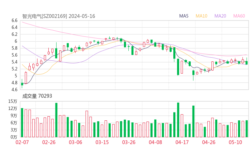The image size is (252, 150).
Task: Click the large red candlestick after the 04-17 drop
Action: pos(182,67)
